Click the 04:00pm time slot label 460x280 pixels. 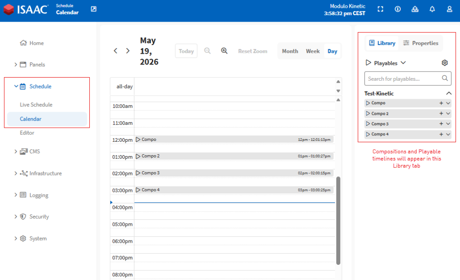click(122, 207)
